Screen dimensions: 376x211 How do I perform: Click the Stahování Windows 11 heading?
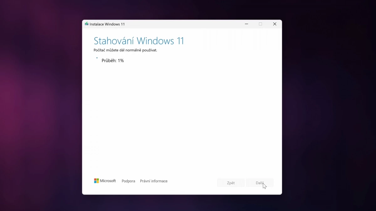tap(139, 41)
